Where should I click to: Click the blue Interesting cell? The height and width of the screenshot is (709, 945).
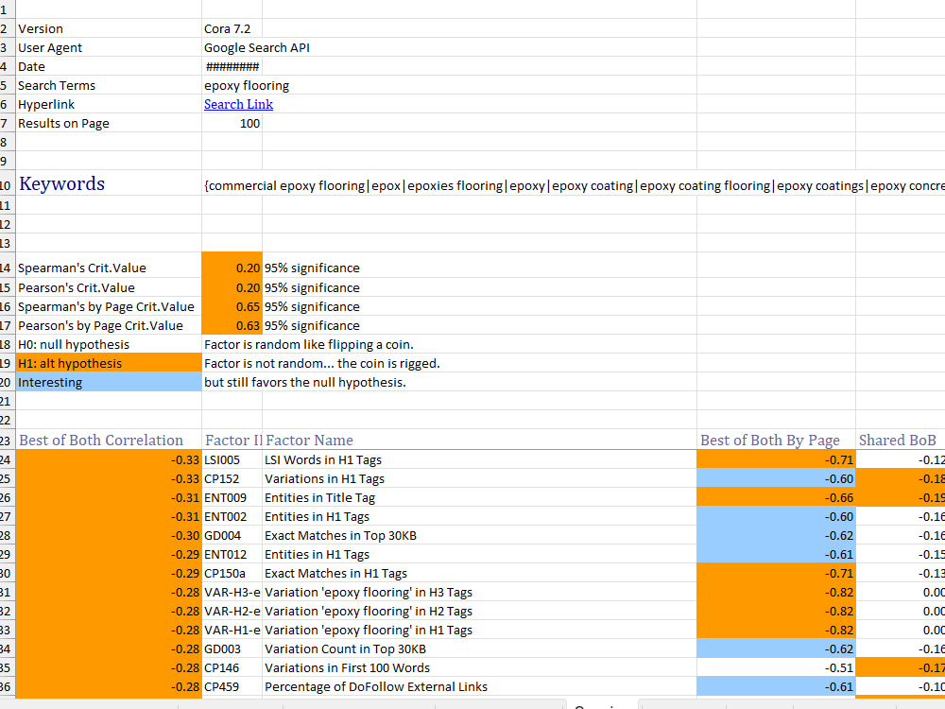coord(109,382)
